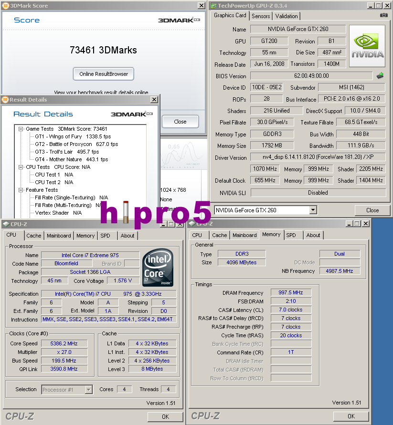Select the Graphics Card tab in GPU-Z
Image resolution: width=393 pixels, height=425 pixels.
point(230,15)
